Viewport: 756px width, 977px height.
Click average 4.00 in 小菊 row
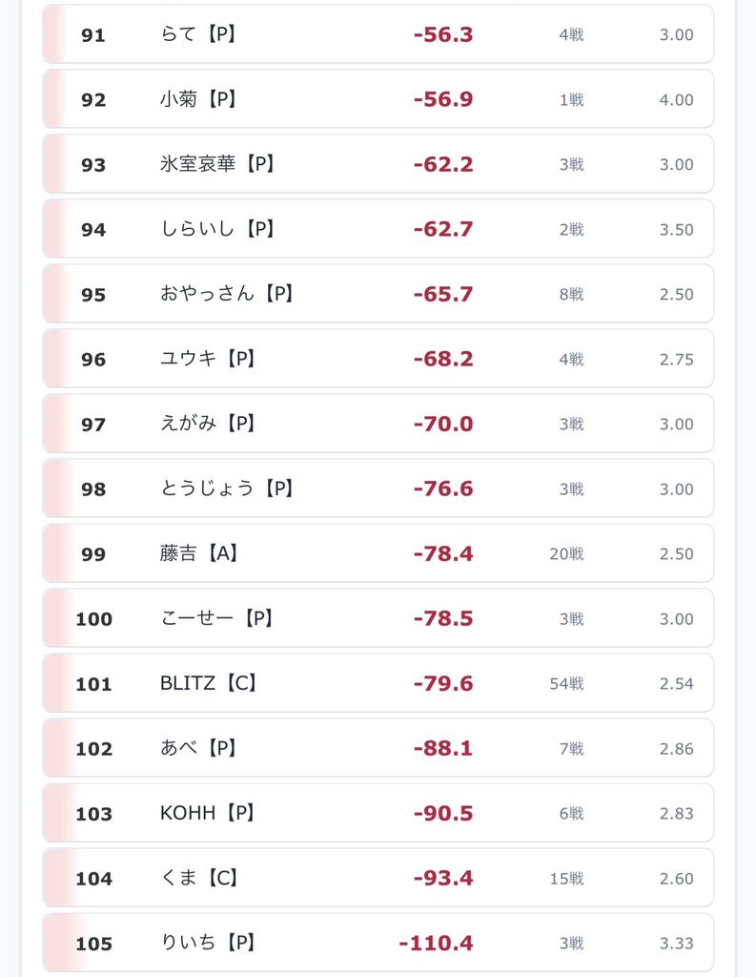(x=676, y=99)
